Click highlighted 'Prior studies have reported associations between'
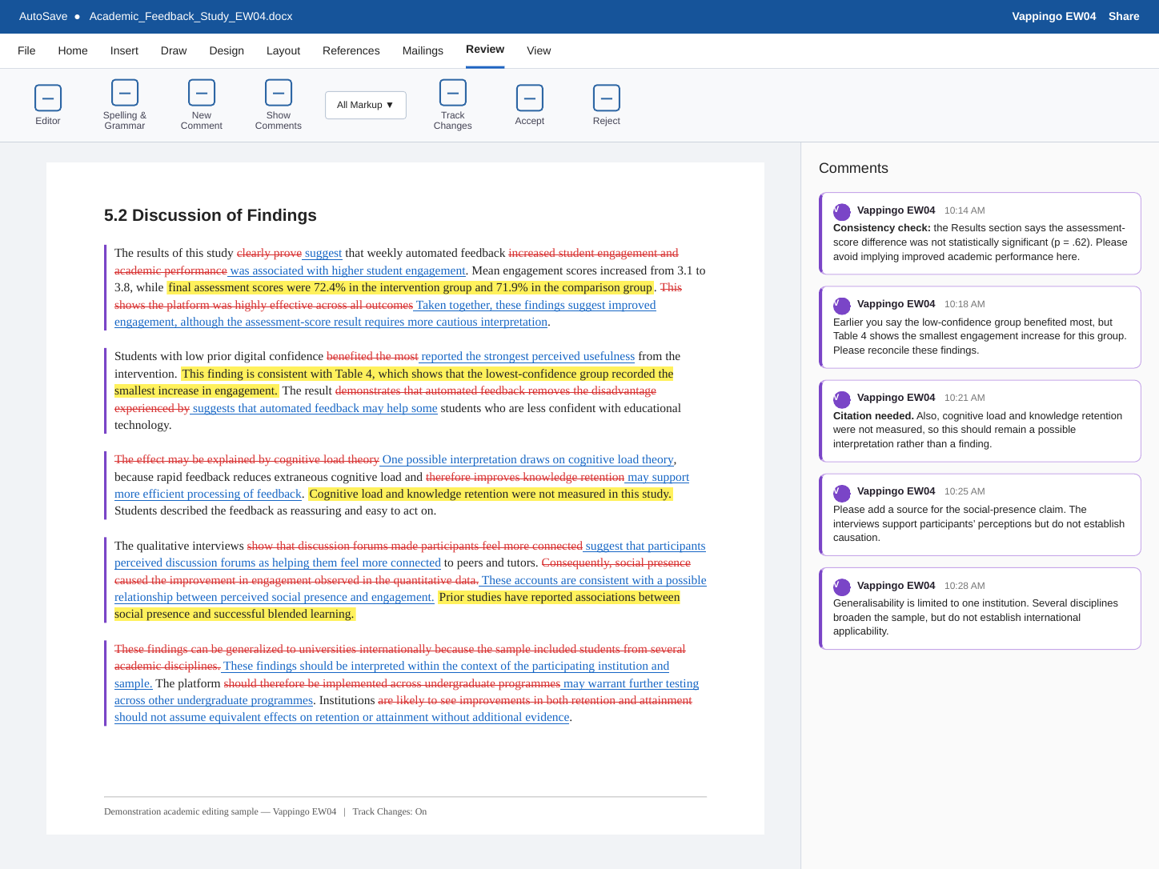The image size is (1159, 869). [559, 597]
